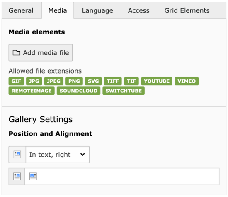Switch to the Language tab
228x197 pixels.
click(97, 11)
